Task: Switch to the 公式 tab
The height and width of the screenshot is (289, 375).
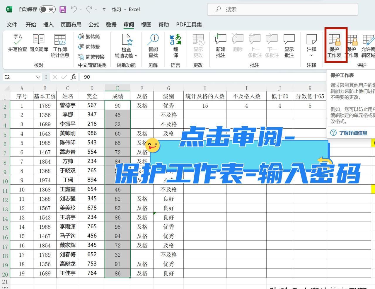Action: (94, 25)
